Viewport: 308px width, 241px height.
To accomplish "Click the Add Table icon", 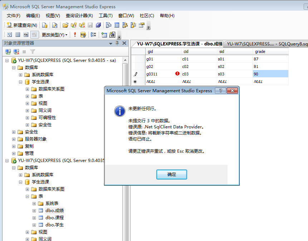I will pyautogui.click(x=104, y=35).
